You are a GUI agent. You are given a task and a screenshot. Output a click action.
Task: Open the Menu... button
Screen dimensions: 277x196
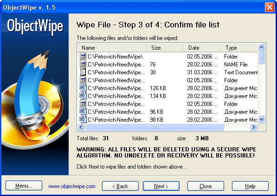tap(24, 186)
